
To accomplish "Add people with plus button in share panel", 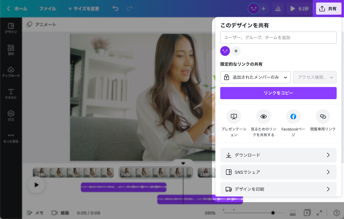I will [x=236, y=51].
